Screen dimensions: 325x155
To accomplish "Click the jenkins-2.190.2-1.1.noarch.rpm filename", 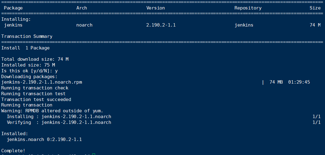I will (42, 82).
